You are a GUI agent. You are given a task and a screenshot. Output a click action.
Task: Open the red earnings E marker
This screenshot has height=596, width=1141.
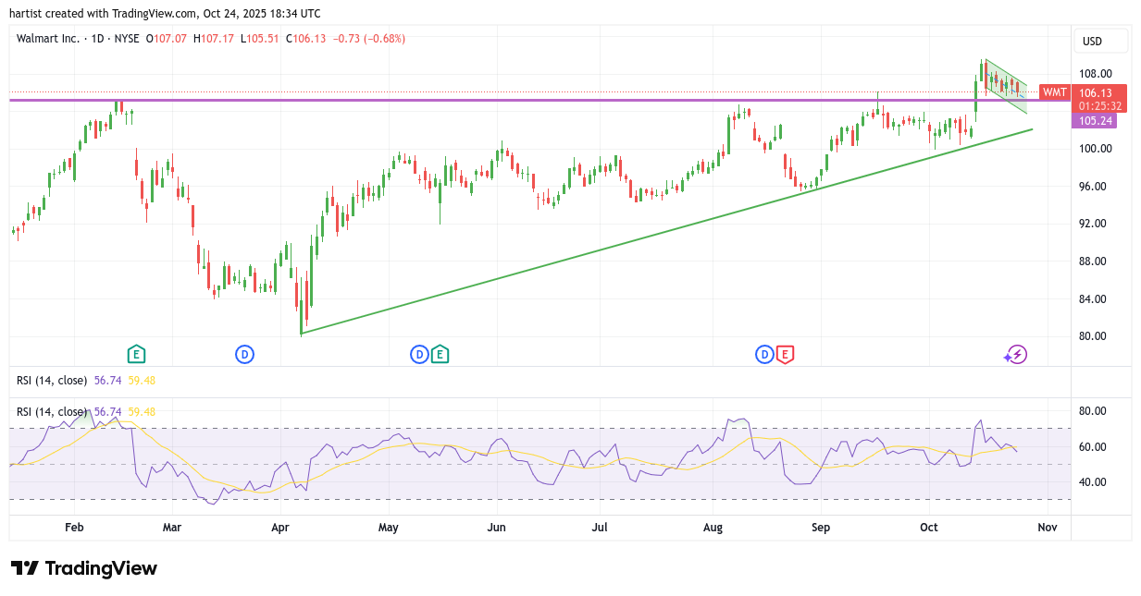(785, 354)
